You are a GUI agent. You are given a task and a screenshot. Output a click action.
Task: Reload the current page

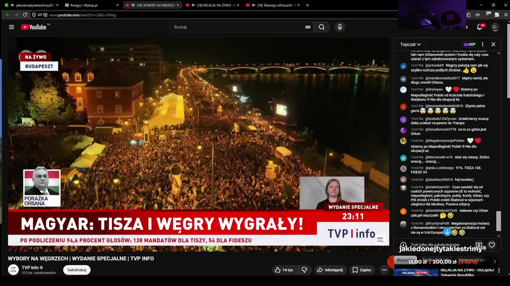coord(25,15)
